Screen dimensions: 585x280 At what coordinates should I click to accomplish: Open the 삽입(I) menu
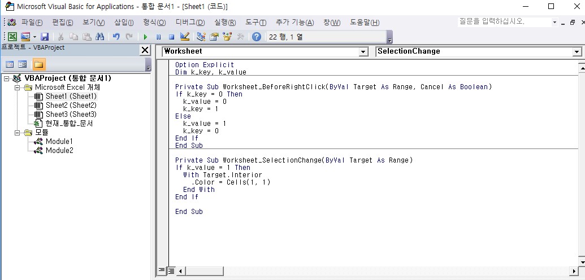coord(124,22)
